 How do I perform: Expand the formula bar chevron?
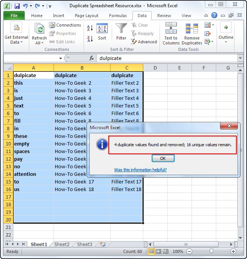click(x=240, y=58)
